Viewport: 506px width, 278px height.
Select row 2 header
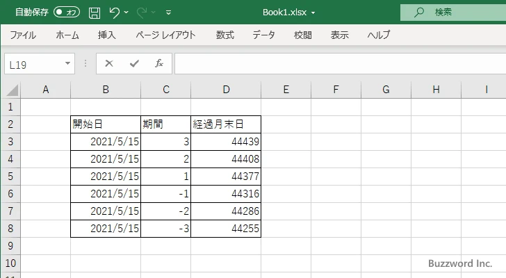point(10,124)
